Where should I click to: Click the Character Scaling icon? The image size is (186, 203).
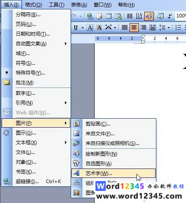point(108,28)
